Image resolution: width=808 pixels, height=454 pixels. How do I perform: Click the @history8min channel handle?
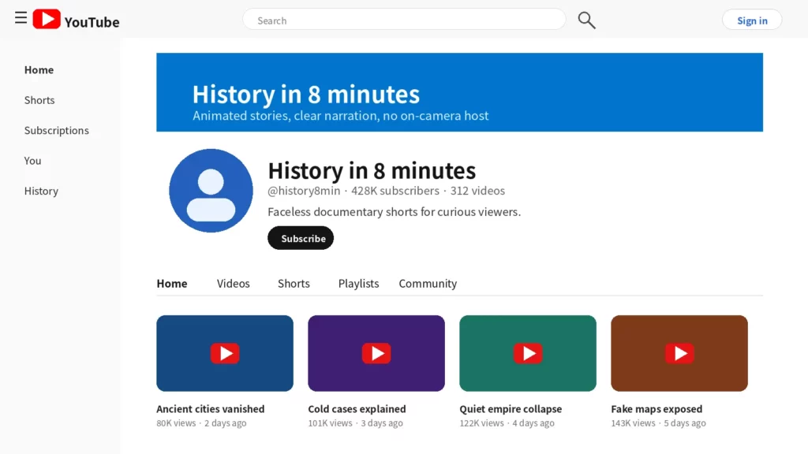click(x=304, y=191)
